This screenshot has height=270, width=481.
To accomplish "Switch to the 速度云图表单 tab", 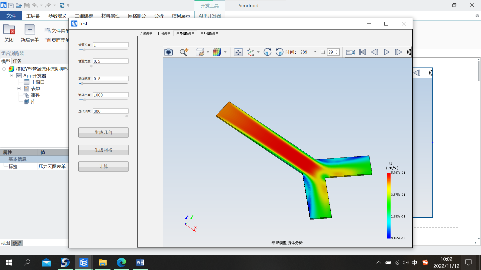I will pos(185,33).
